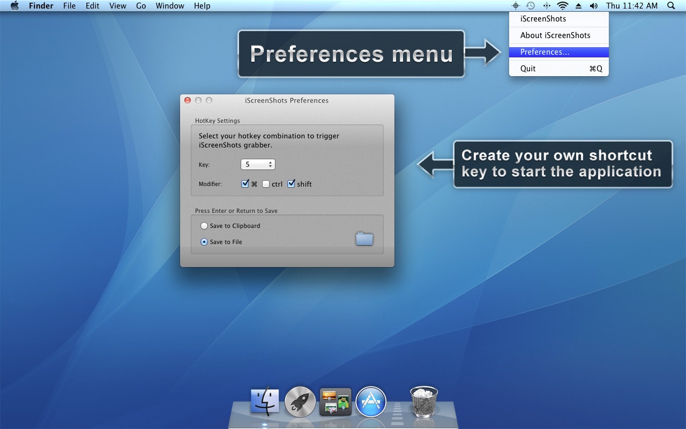The width and height of the screenshot is (686, 429).
Task: Open the Help menu
Action: [202, 6]
